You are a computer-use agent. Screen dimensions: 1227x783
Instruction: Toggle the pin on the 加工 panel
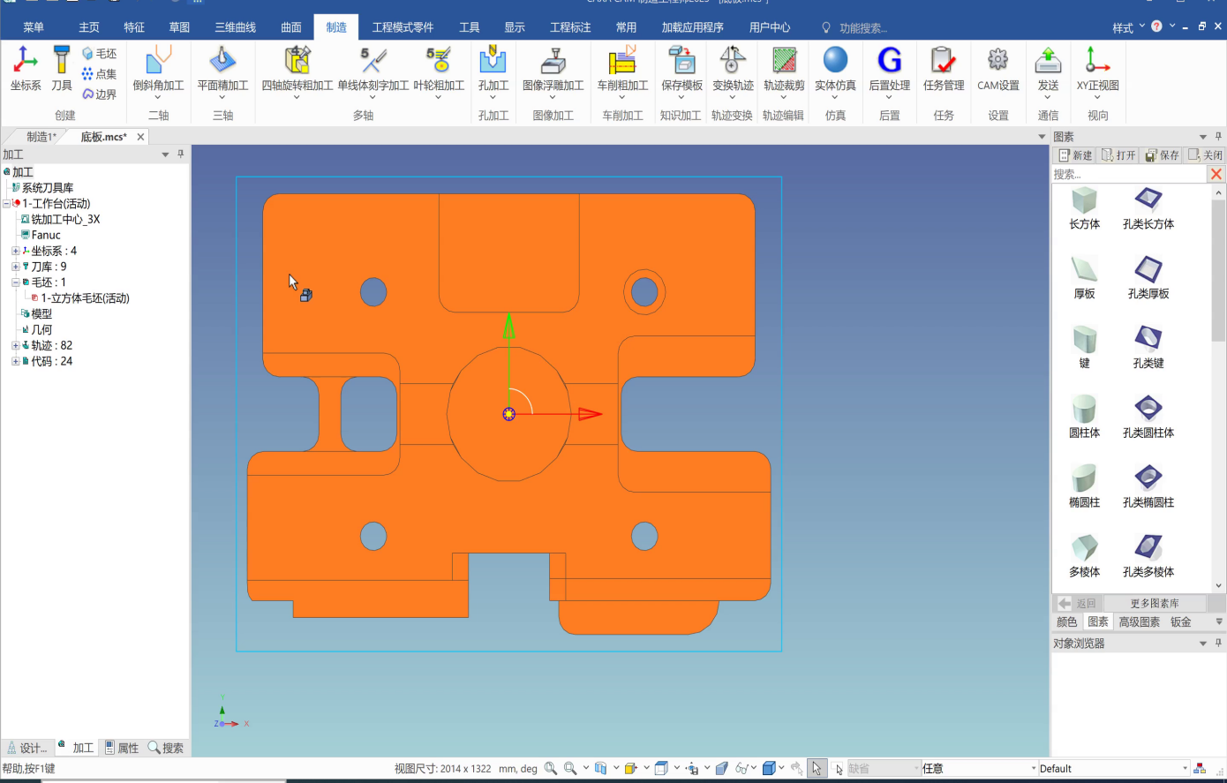pos(181,154)
